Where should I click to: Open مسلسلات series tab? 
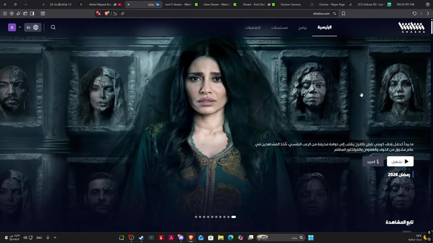(279, 27)
